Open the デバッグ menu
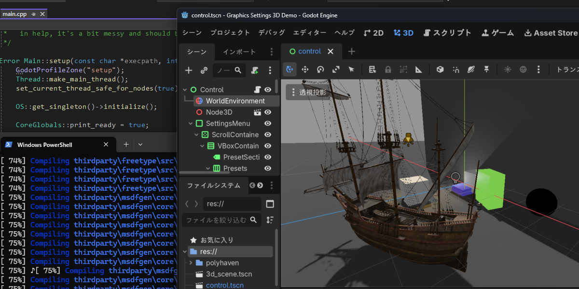 click(272, 33)
